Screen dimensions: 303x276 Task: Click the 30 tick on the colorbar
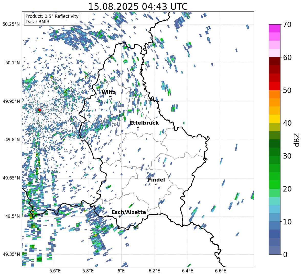[x=287, y=156]
